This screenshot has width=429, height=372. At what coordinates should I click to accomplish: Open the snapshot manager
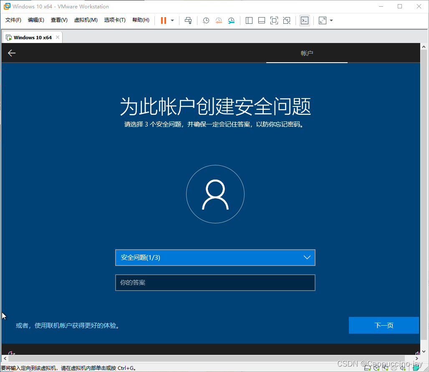point(231,20)
